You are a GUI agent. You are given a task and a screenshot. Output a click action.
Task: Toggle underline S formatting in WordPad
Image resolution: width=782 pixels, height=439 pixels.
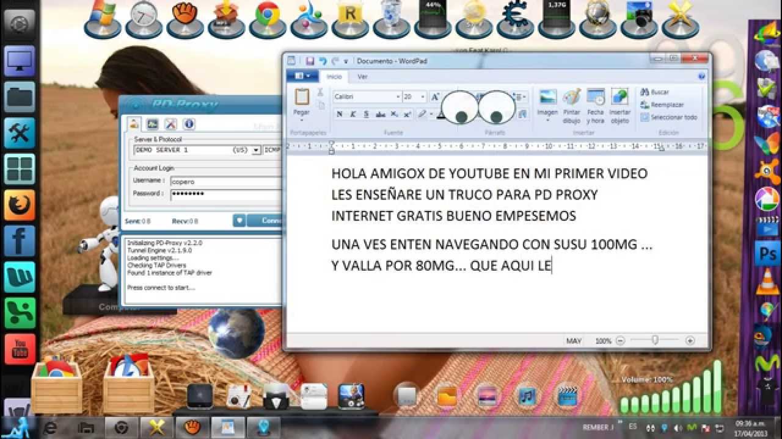(x=367, y=114)
